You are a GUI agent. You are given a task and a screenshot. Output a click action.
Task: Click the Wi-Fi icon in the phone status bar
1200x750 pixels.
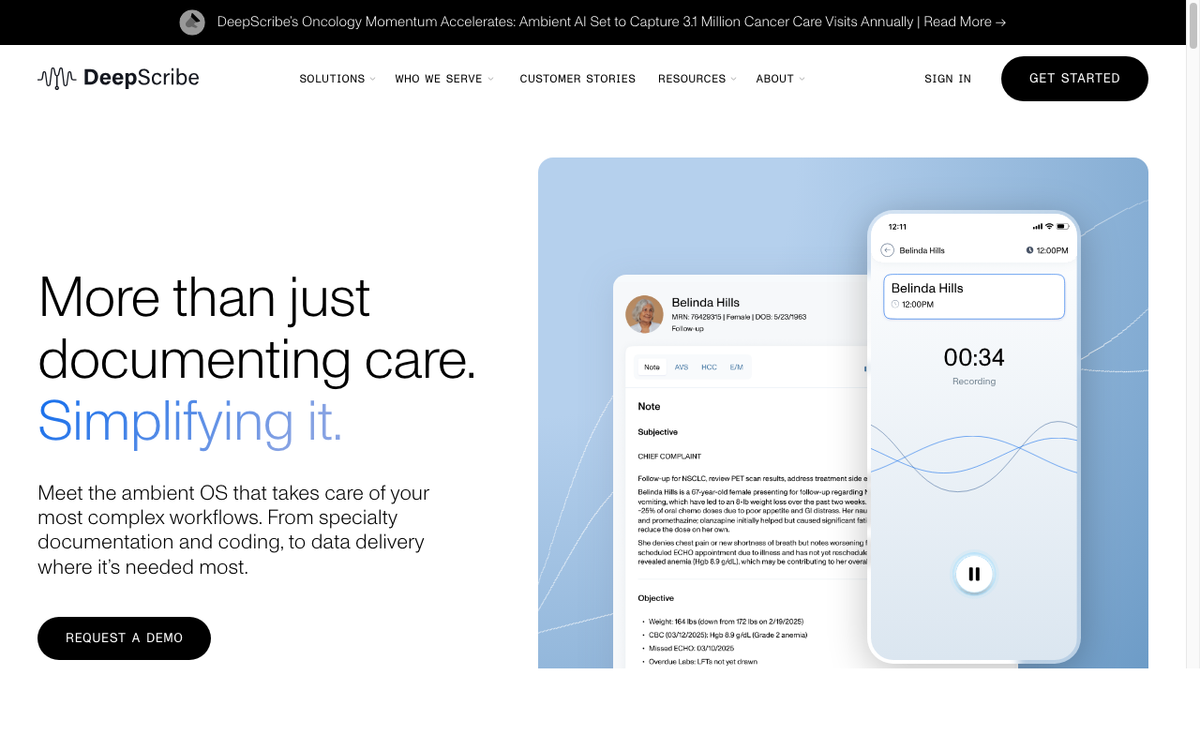[1048, 226]
